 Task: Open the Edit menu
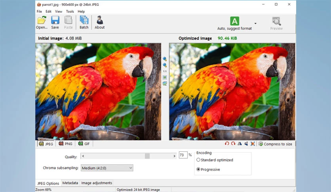coord(49,12)
